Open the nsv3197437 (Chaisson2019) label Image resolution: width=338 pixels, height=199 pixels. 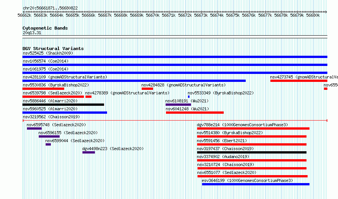click(225, 149)
